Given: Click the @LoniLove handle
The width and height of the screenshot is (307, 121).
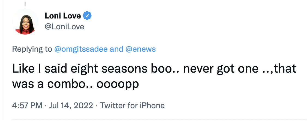Looking at the screenshot, I should pos(65,27).
